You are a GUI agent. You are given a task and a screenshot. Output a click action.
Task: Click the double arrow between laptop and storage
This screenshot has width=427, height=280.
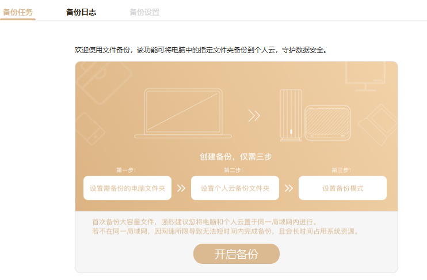point(254,116)
